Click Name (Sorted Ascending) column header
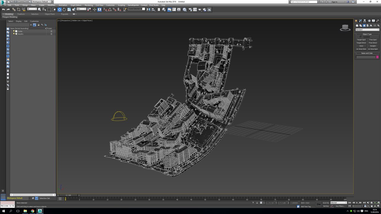Viewport: 381px width, 214px height. pyautogui.click(x=28, y=28)
